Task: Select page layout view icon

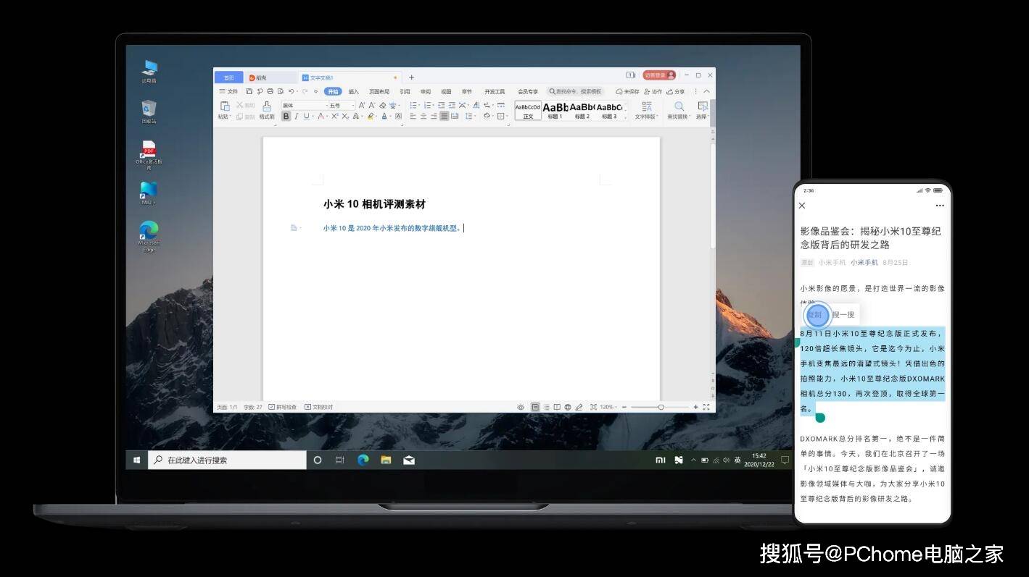Action: click(535, 407)
